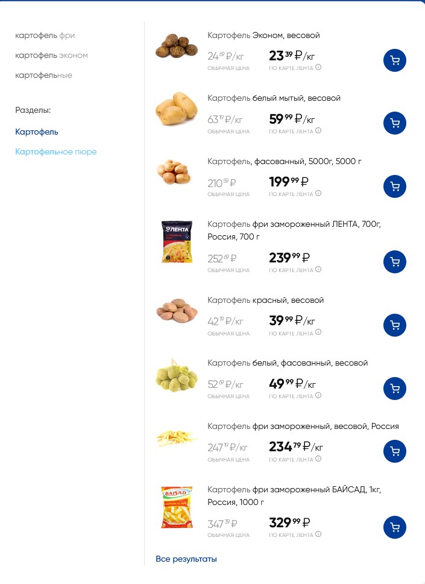Add весовой frozen fries to cart
This screenshot has height=584, width=425.
pos(394,451)
